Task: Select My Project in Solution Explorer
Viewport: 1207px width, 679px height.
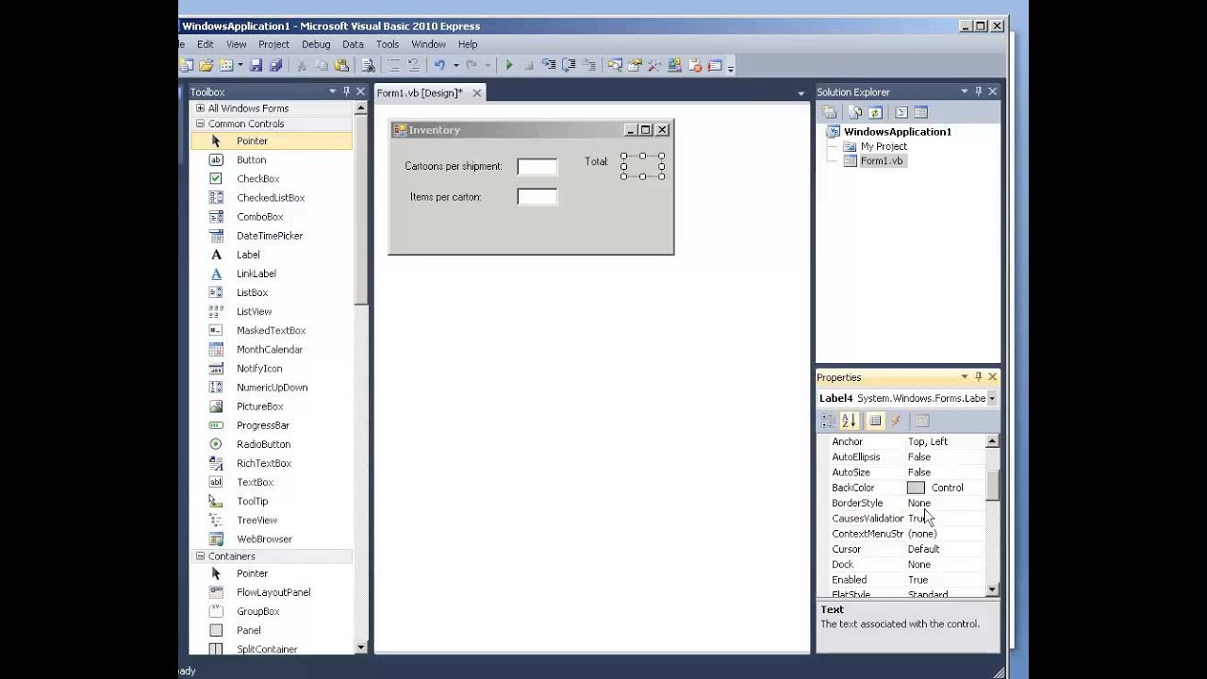Action: click(x=884, y=146)
